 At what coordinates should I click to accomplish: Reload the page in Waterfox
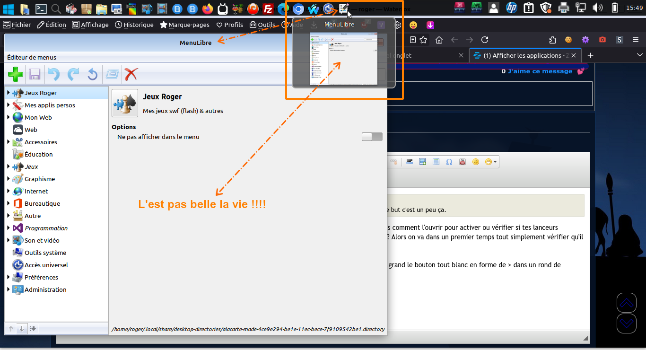click(x=485, y=40)
